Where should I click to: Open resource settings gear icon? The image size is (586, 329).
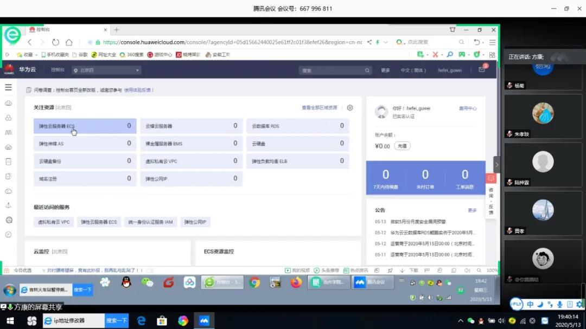pos(350,107)
